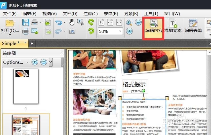The width and height of the screenshot is (211, 135).
Task: Close the Simple document tab
Action: coord(25,42)
